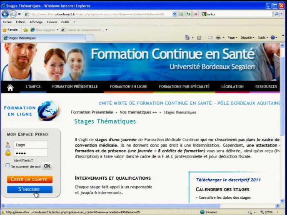The width and height of the screenshot is (287, 215).
Task: Open the recent pages dropdown arrow
Action: click(x=19, y=14)
